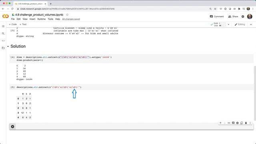Screen dimensions: 256x144
Task: Open the Google account avatar in Colab header
Action: pos(250,16)
